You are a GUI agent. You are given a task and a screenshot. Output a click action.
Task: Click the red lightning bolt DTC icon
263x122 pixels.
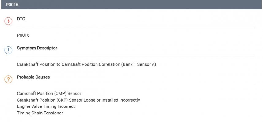tap(8, 21)
